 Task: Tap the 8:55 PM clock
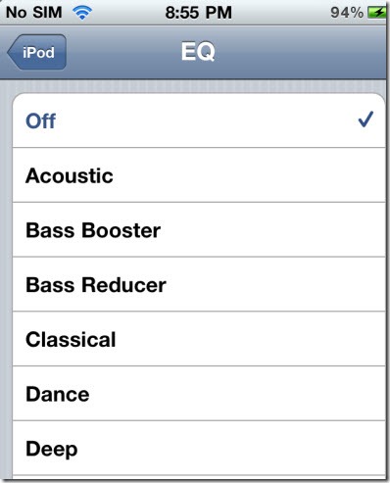tap(198, 13)
